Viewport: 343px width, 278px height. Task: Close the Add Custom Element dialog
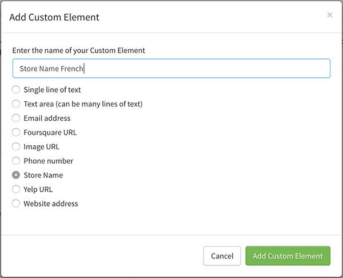pos(330,15)
